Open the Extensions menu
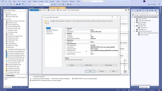This screenshot has width=162, height=91. click(x=65, y=1)
